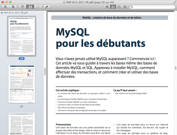Activate the text selection tool
Viewport: 177px width, 135px height.
click(x=30, y=7)
